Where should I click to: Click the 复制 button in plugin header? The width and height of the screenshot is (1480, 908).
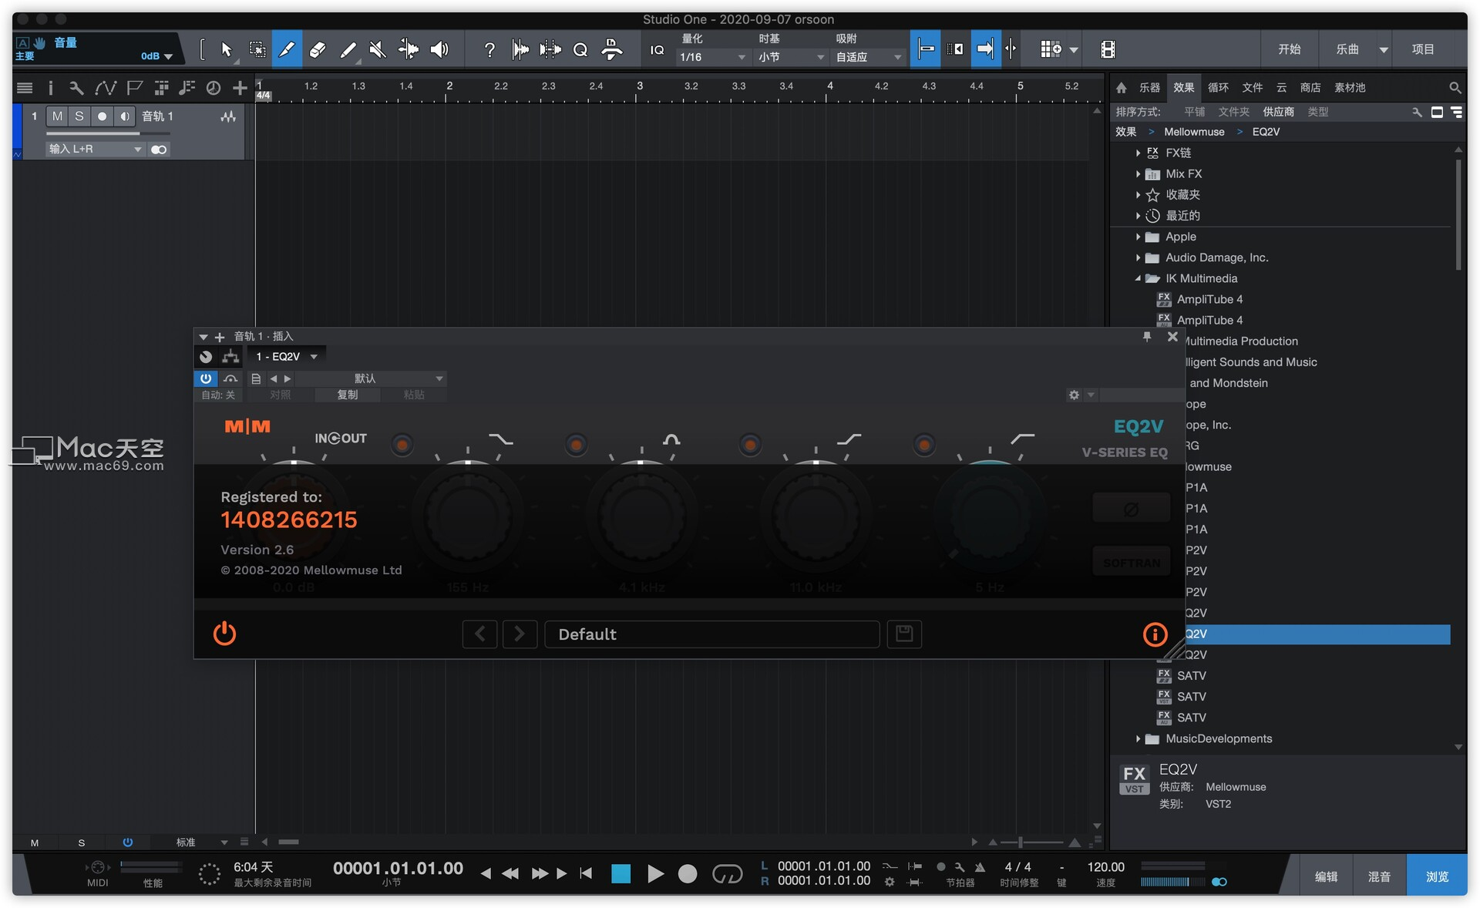[348, 395]
